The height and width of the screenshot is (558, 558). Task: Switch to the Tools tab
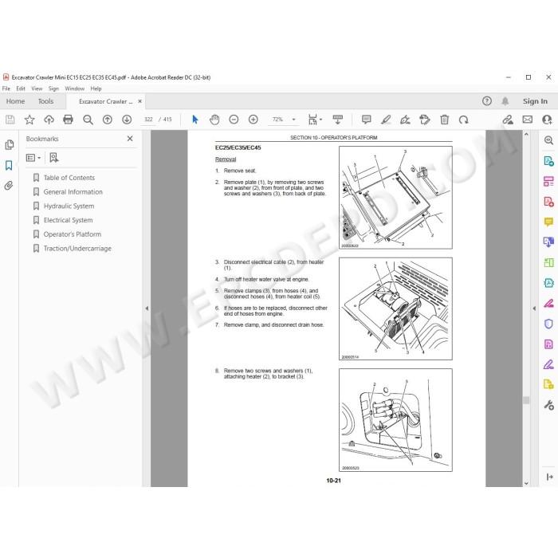45,101
